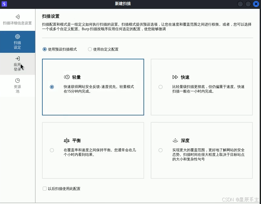Click the 扫描设置 heading
Screen dimensions: 261x204
coord(51,16)
